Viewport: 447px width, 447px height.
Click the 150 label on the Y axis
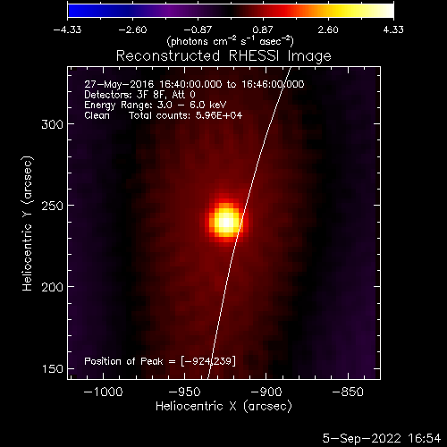point(53,369)
